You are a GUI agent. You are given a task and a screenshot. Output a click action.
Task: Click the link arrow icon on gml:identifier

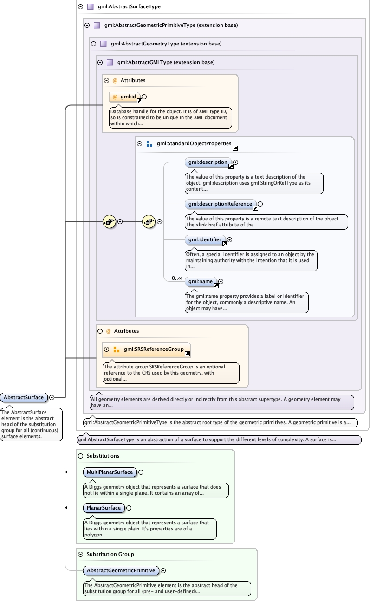point(224,244)
